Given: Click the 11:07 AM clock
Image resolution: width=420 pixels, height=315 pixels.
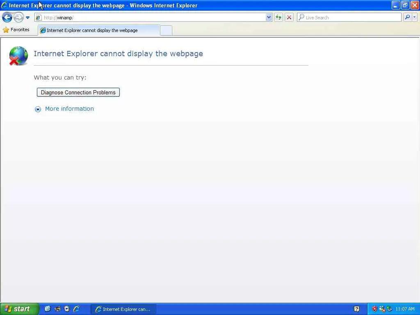Looking at the screenshot, I should 405,309.
